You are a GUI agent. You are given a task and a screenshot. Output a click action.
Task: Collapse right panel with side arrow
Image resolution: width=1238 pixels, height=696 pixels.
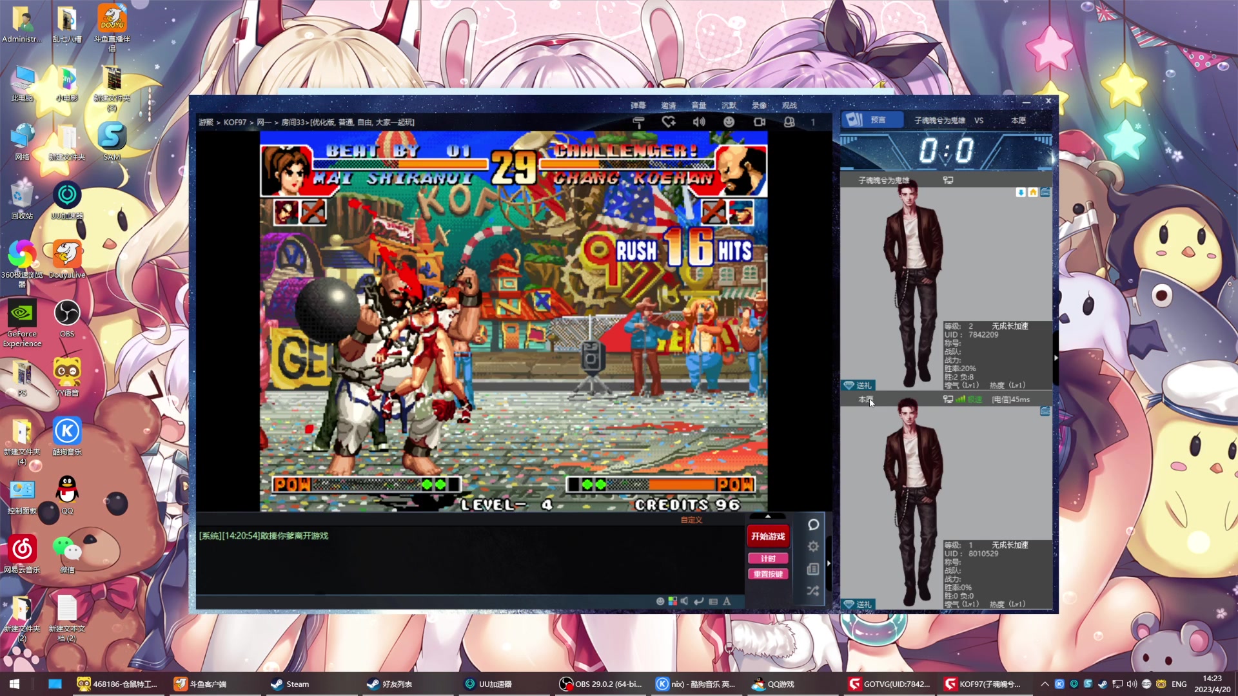point(829,563)
